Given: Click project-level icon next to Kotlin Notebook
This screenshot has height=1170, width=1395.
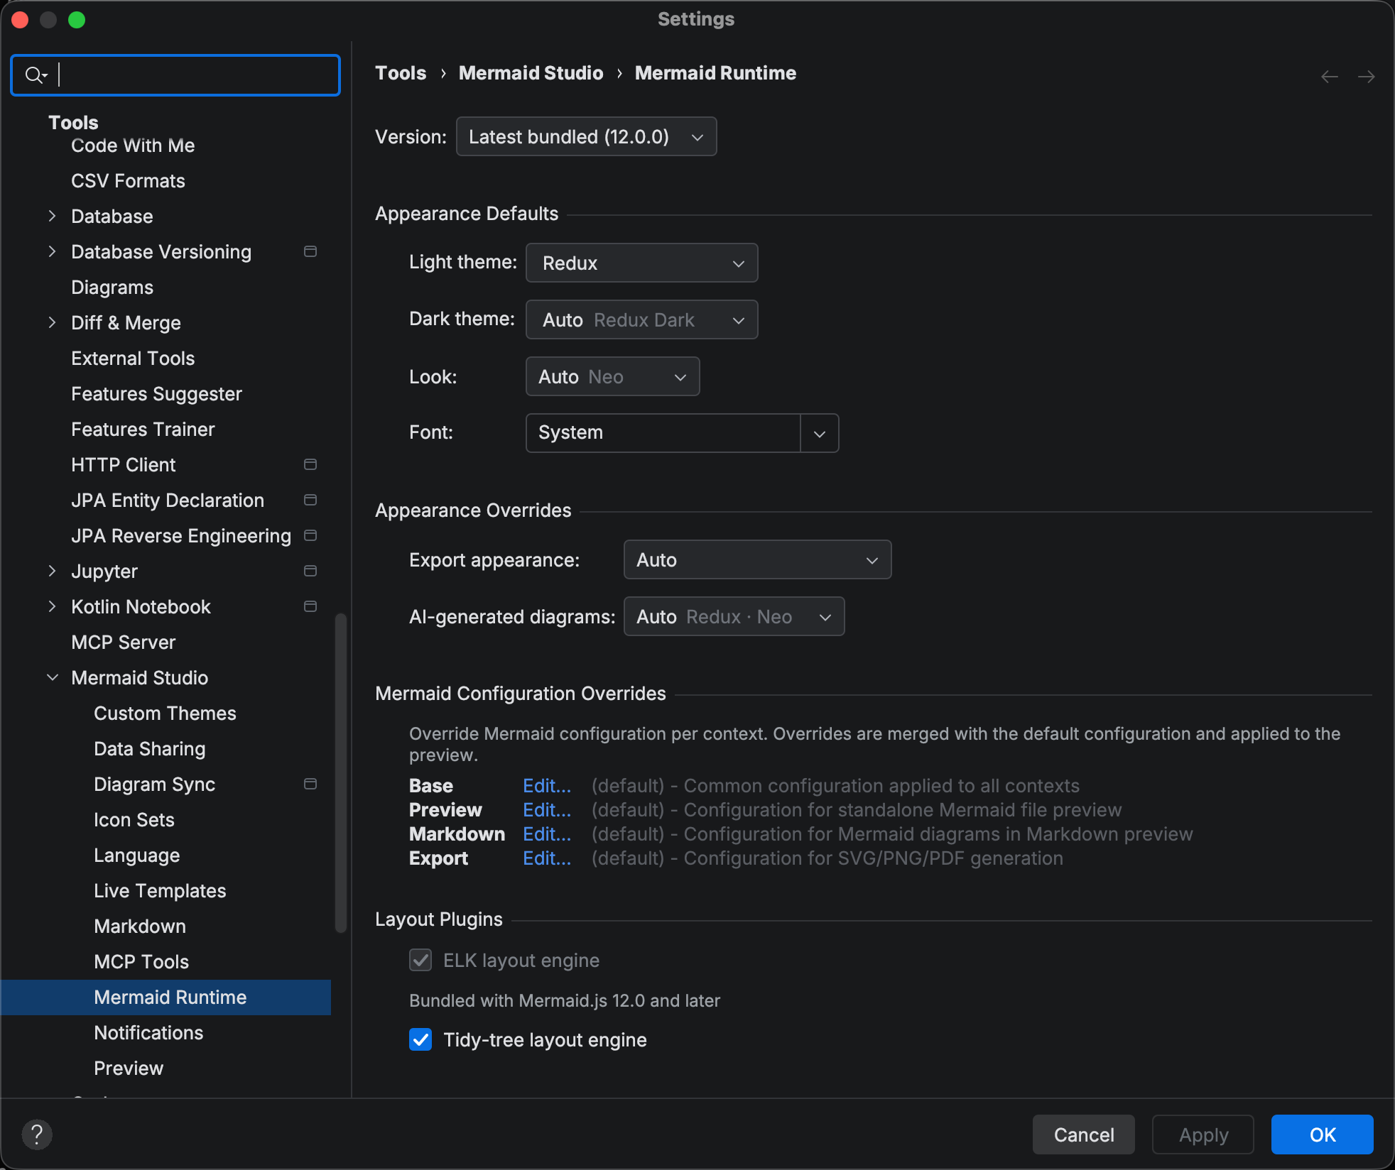Looking at the screenshot, I should (310, 606).
